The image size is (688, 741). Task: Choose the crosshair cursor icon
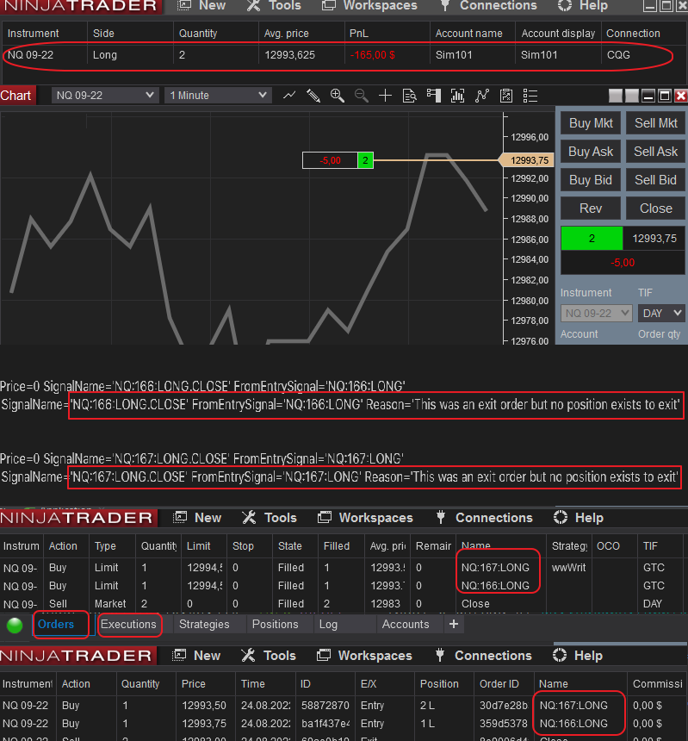[385, 96]
